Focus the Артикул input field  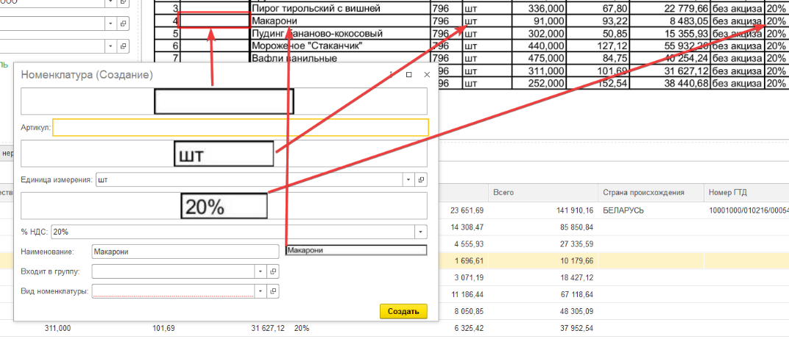tap(241, 127)
